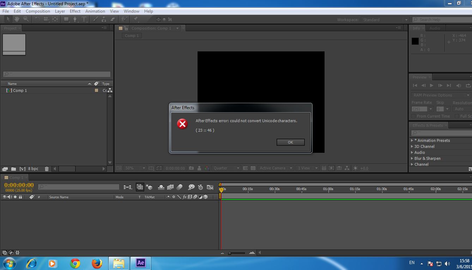This screenshot has height=270, width=472.
Task: Select the Rectangle shape tool
Action: pos(66,19)
